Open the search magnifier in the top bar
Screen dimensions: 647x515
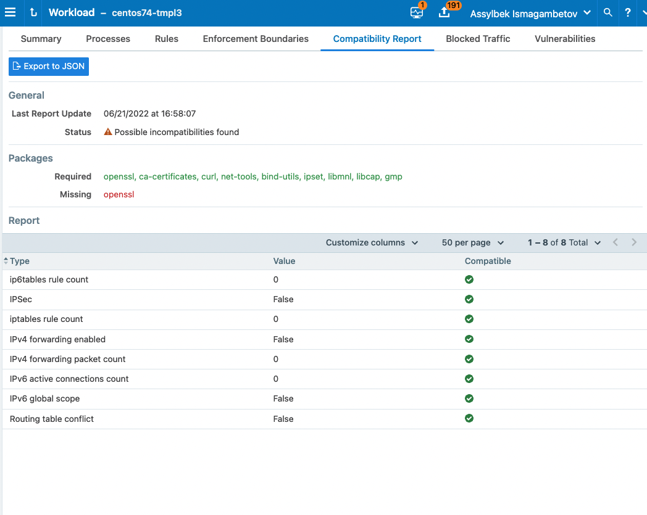pos(609,13)
